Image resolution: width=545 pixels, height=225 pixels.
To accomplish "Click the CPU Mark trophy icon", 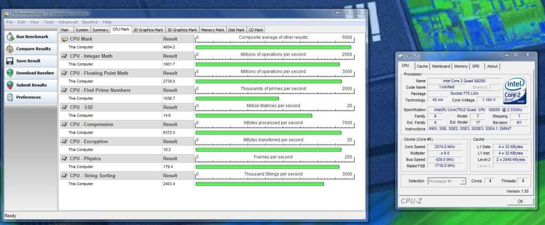I will [x=64, y=39].
